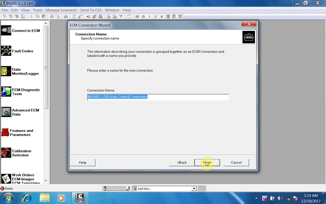Open the File menu
This screenshot has height=204, width=326.
pyautogui.click(x=5, y=10)
